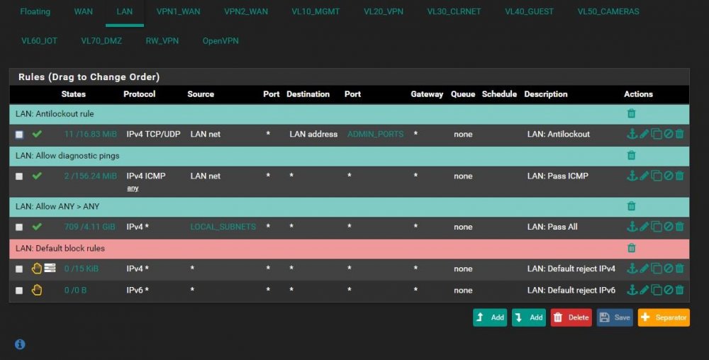Open the VL40_GUEST tab

pyautogui.click(x=529, y=12)
